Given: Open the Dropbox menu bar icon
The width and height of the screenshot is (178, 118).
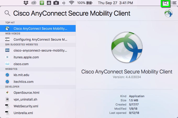Looking at the screenshot, I should (26, 3).
